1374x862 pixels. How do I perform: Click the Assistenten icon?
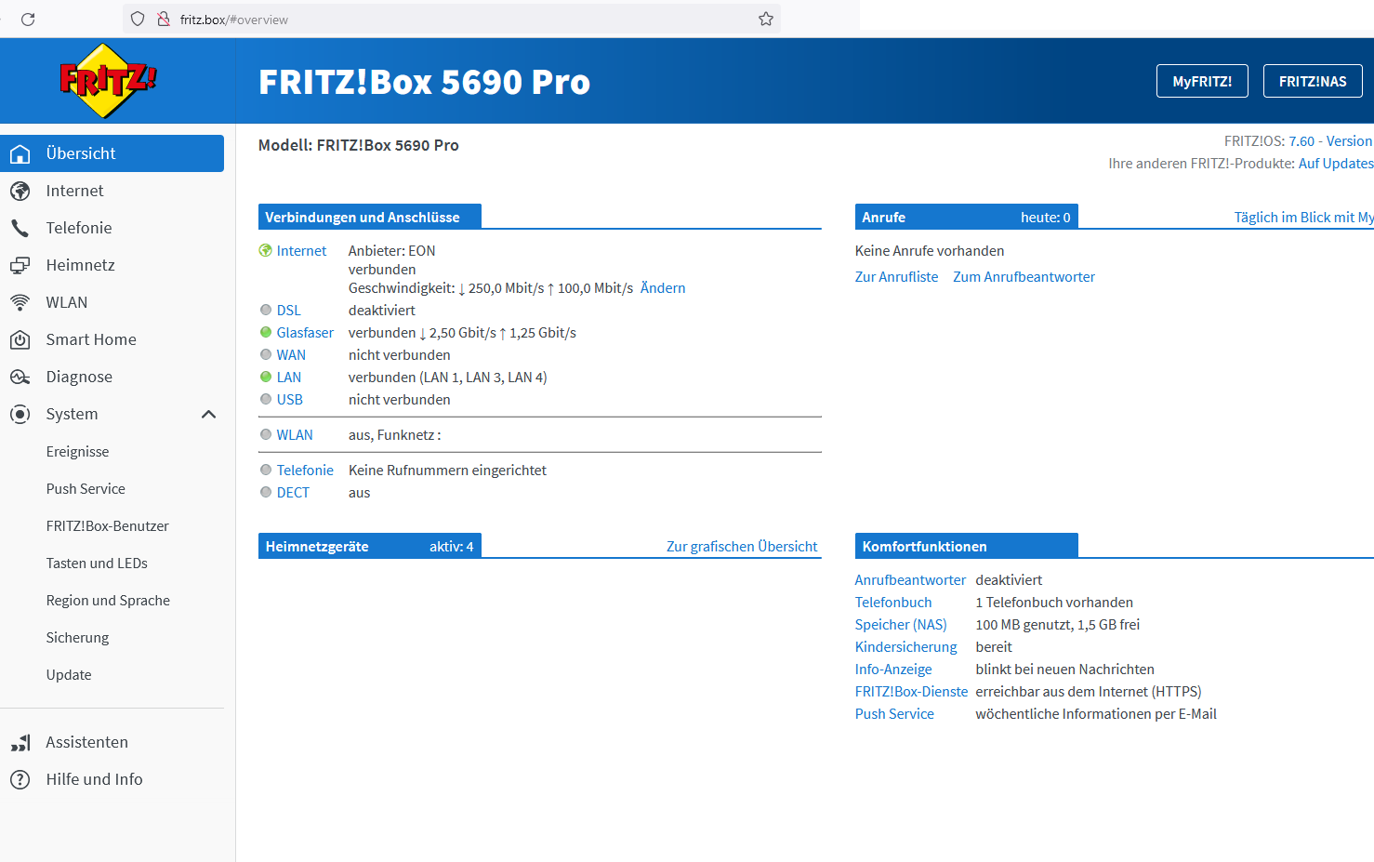20,742
